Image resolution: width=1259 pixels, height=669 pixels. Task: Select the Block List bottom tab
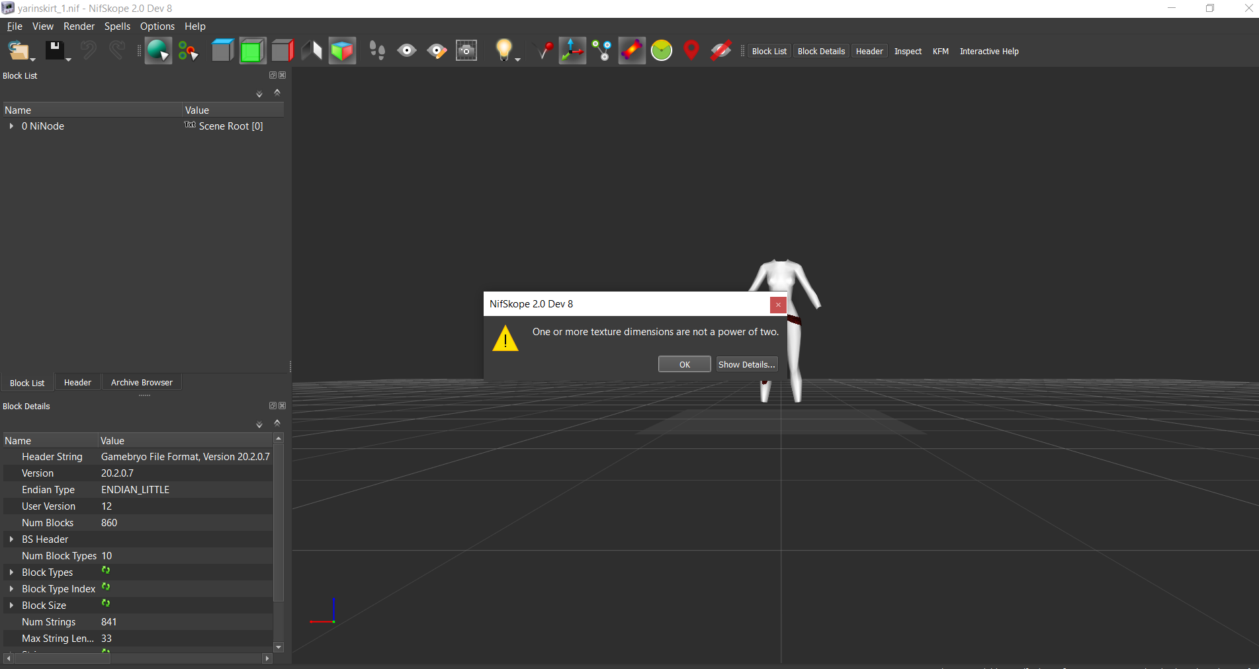tap(27, 383)
